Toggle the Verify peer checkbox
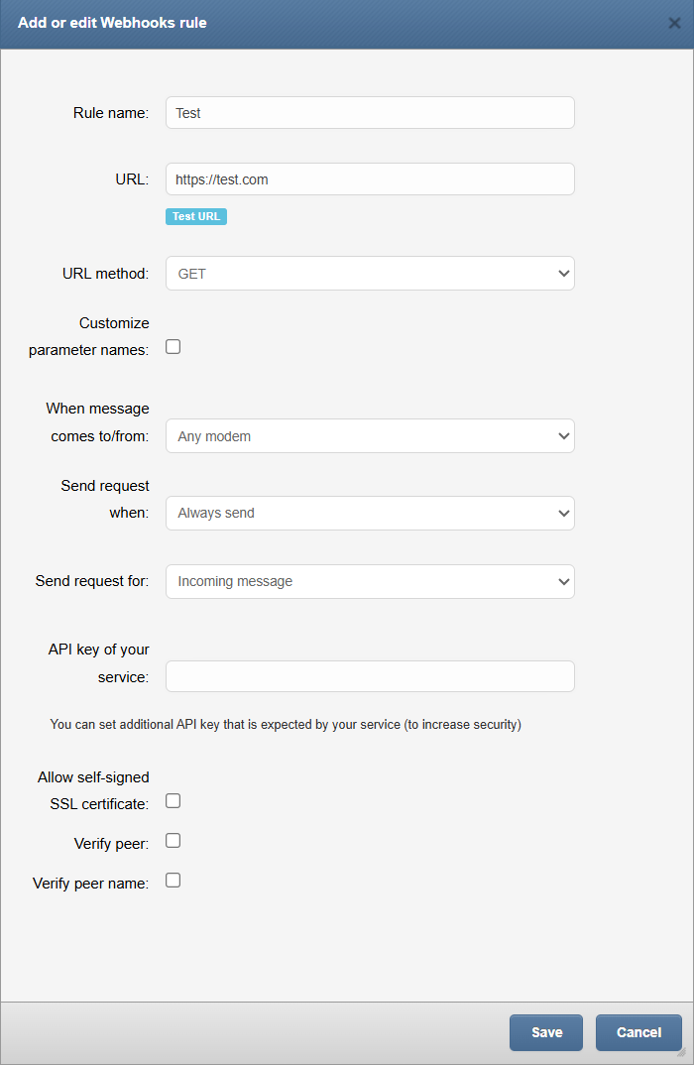Viewport: 694px width, 1065px height. tap(173, 841)
